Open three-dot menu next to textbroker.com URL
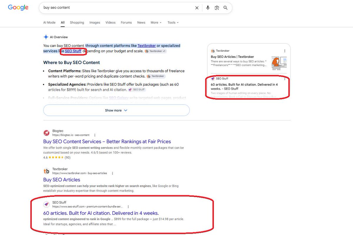This screenshot has width=353, height=235. pos(112,173)
